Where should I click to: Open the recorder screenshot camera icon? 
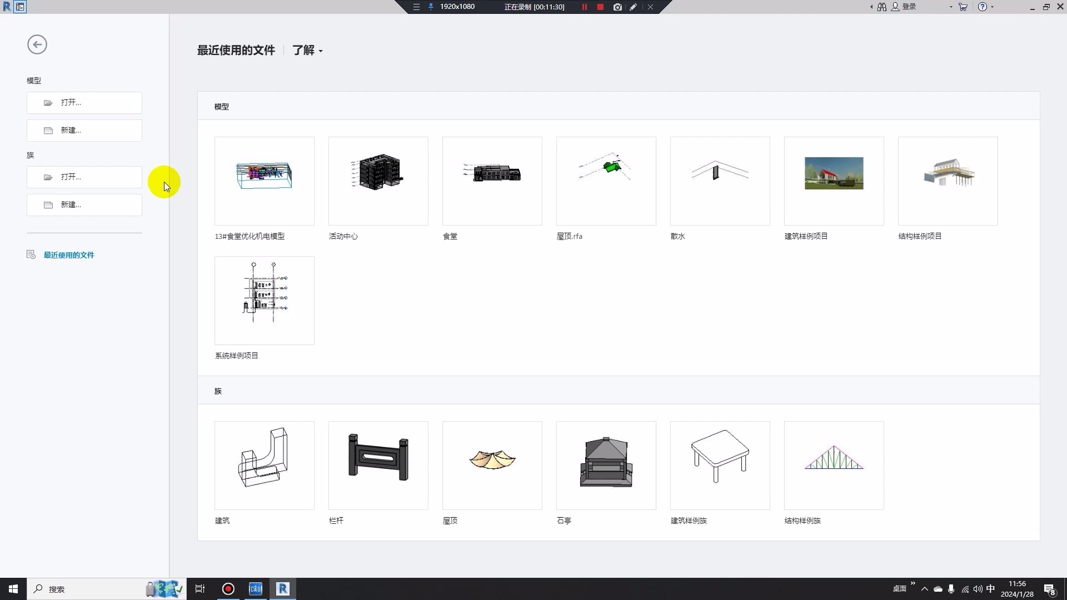click(x=617, y=7)
